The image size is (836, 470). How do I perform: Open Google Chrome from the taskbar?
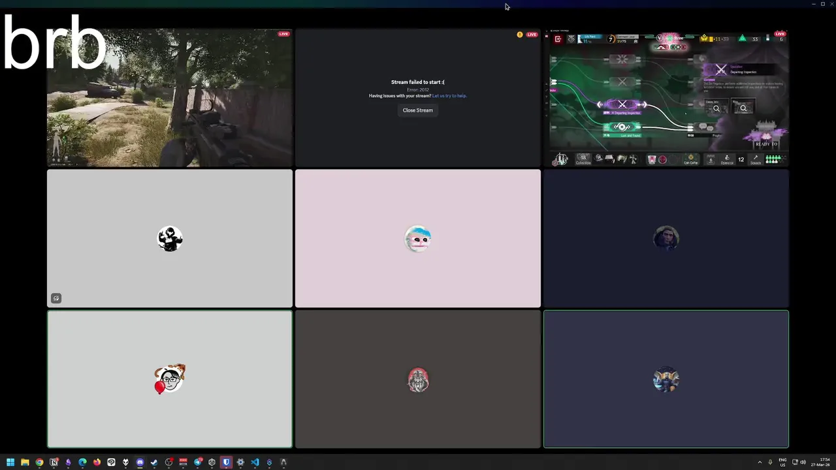[x=39, y=462]
